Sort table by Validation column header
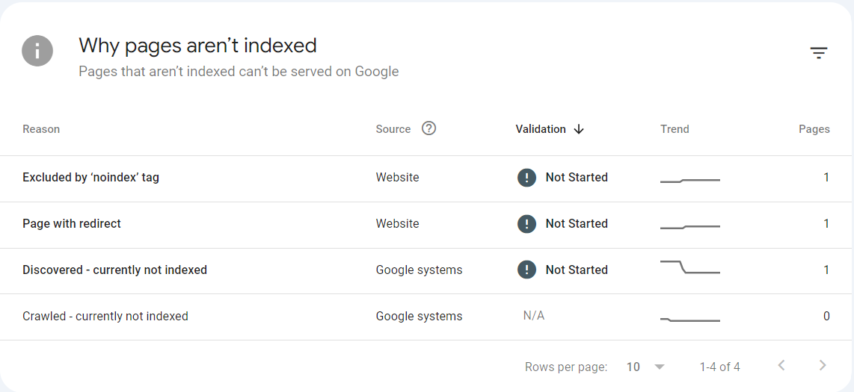This screenshot has width=854, height=392. click(x=541, y=129)
